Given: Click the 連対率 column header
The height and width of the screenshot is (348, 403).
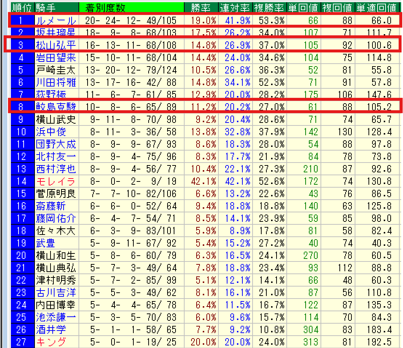Looking at the screenshot, I should tap(235, 7).
